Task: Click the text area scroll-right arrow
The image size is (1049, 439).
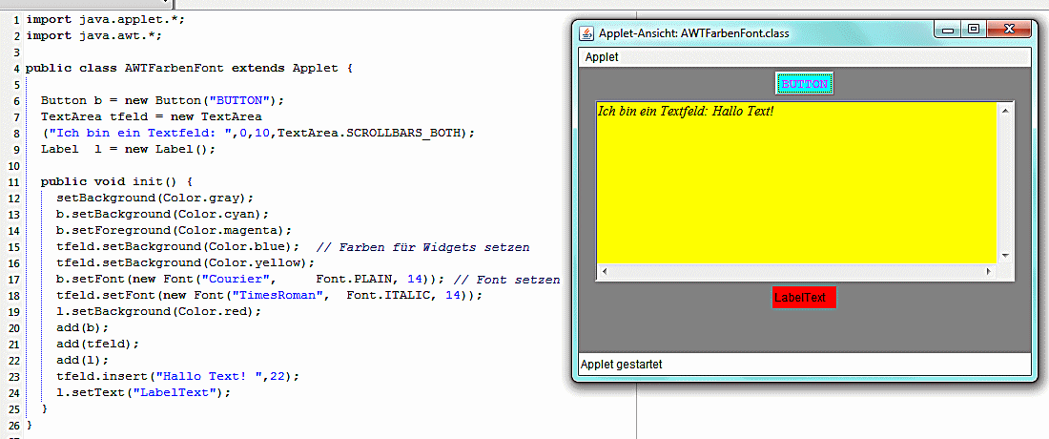Action: (988, 273)
